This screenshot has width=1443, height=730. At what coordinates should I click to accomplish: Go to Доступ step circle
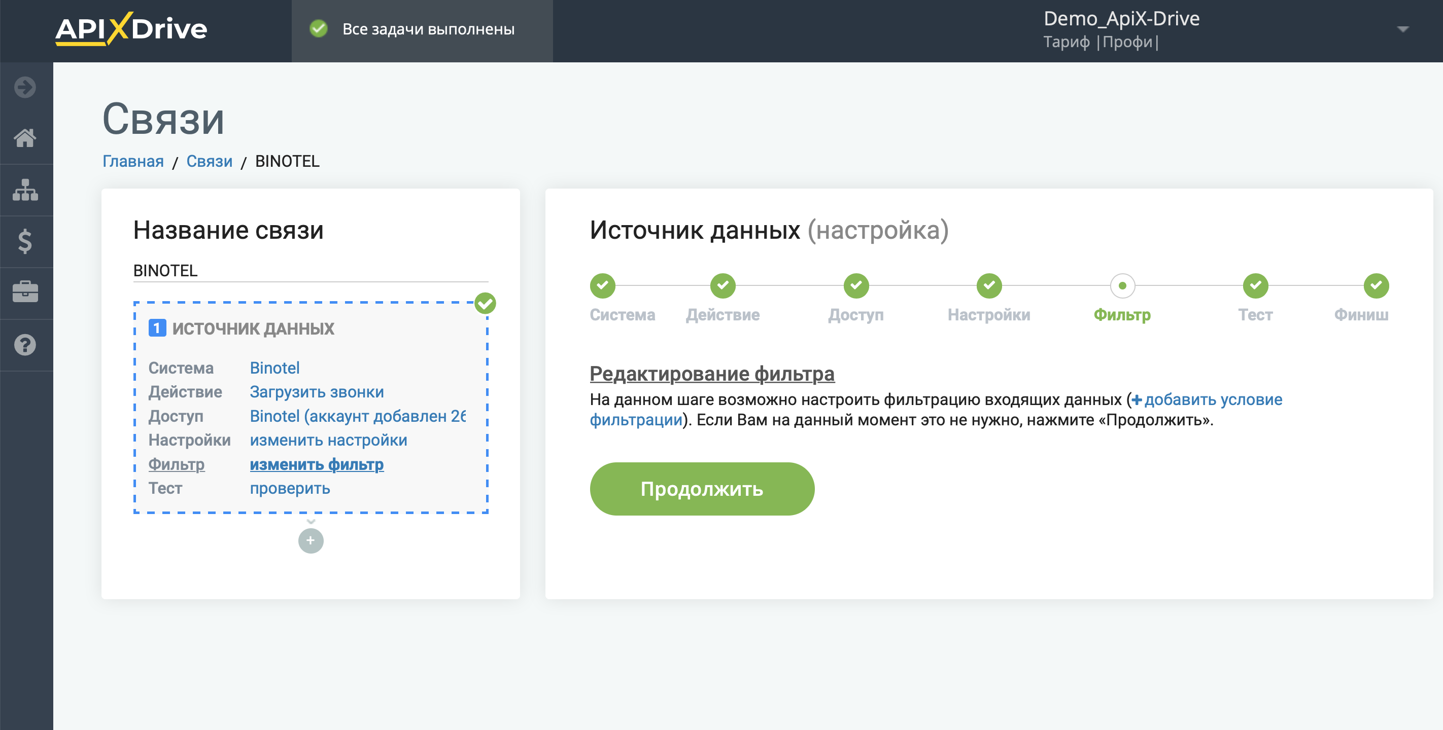click(856, 285)
